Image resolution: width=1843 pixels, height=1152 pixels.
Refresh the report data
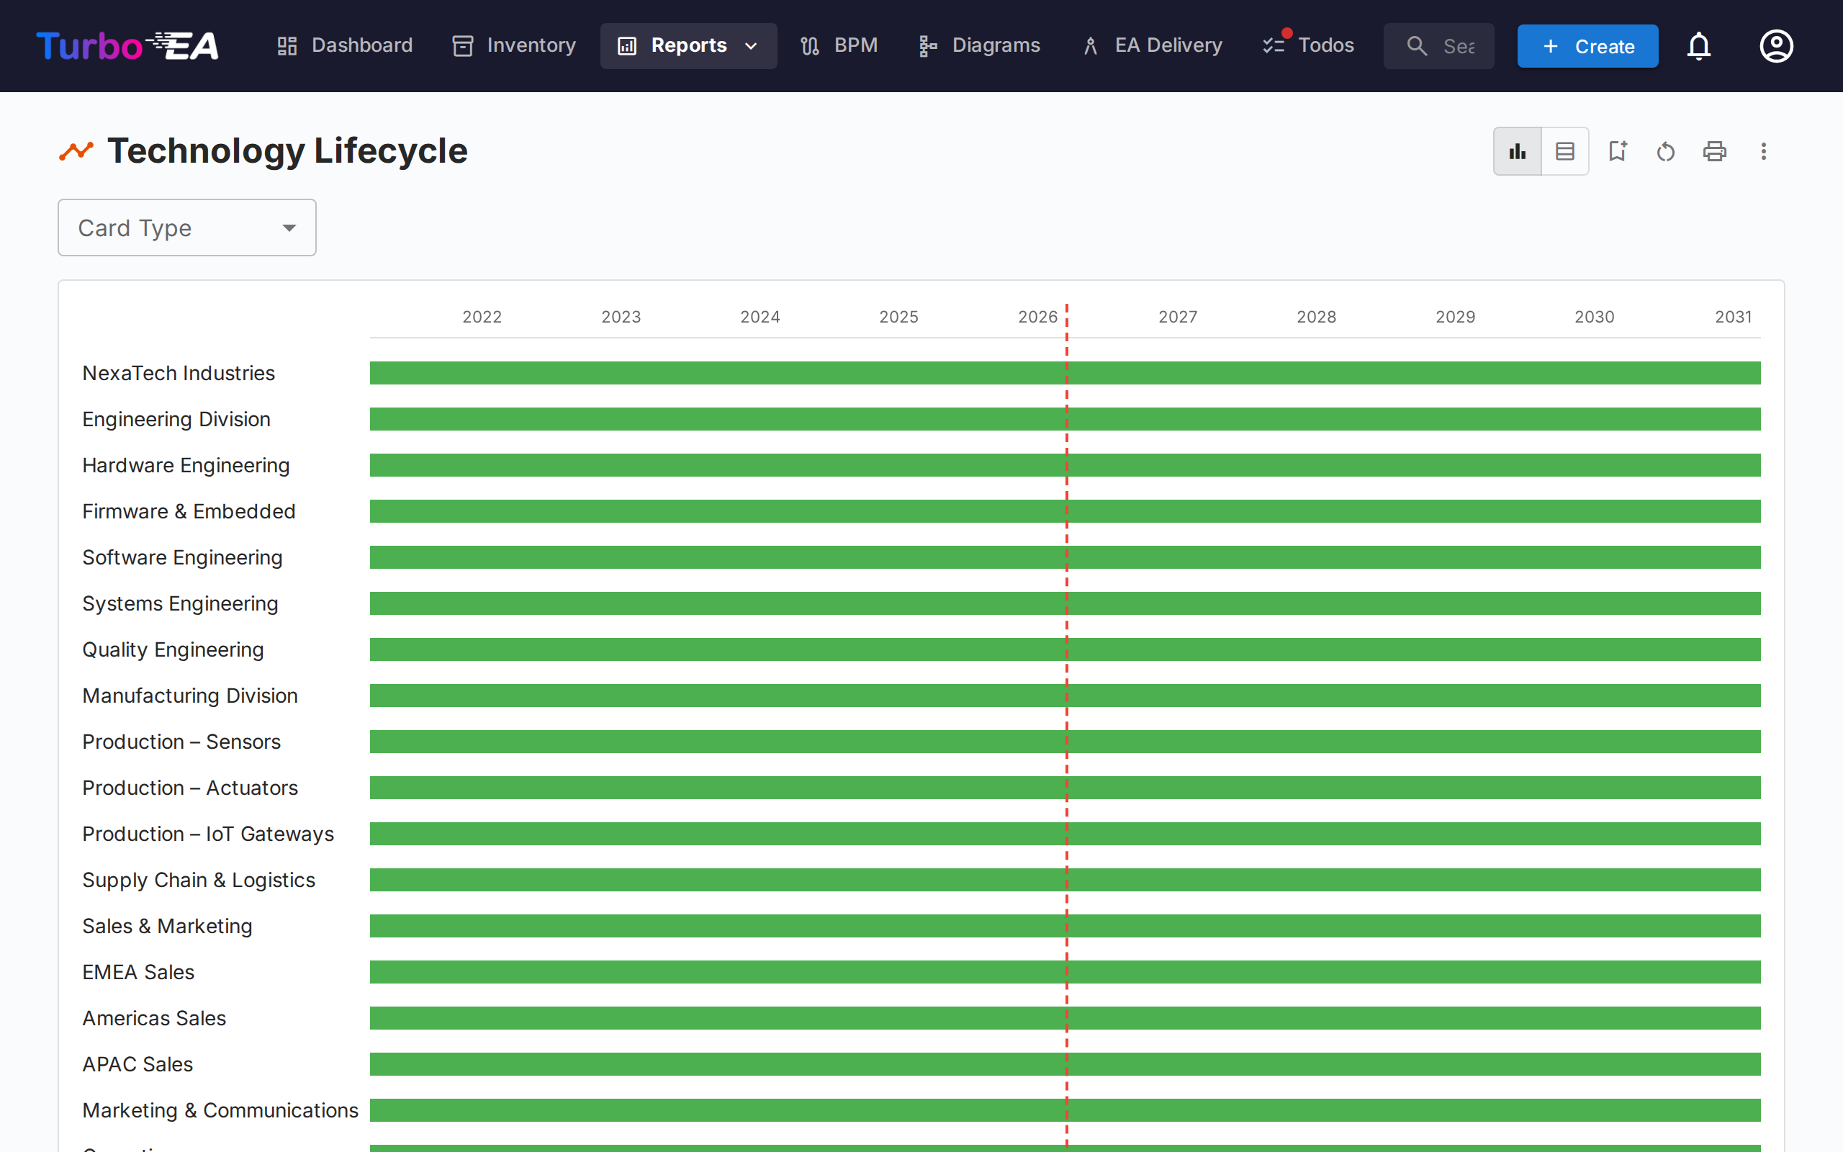coord(1666,151)
